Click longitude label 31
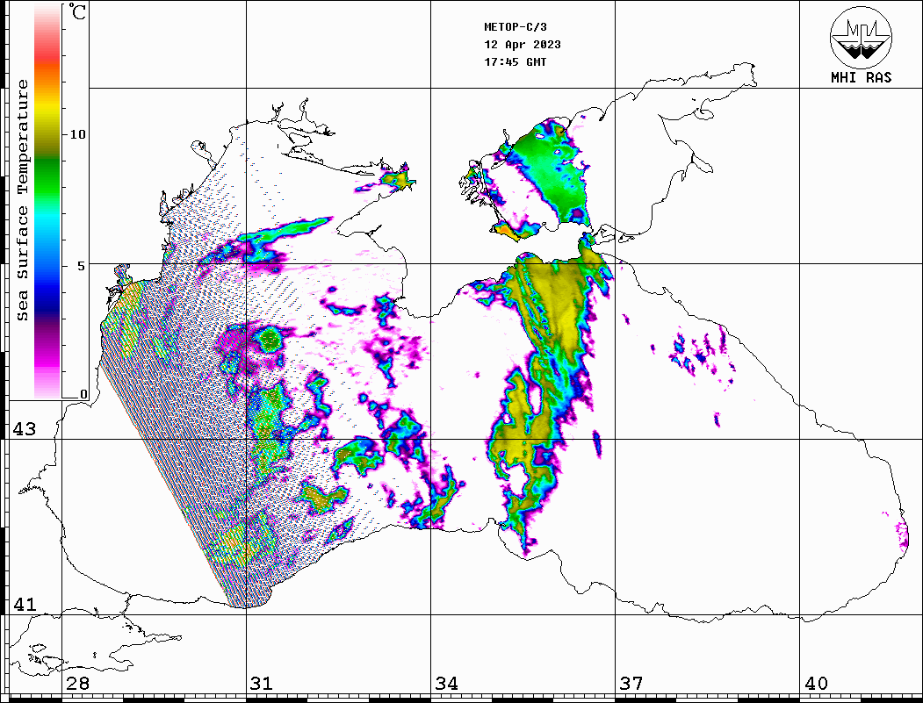Screen dimensions: 923x703 coord(262,684)
